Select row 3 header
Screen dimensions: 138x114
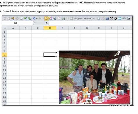4,39
